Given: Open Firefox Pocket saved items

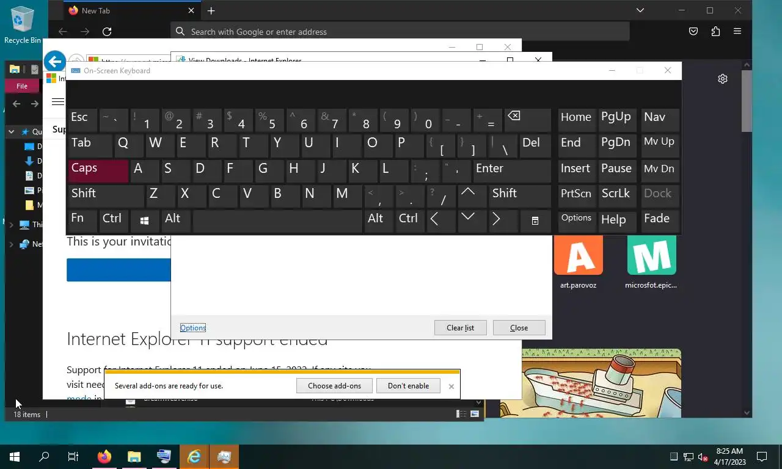Looking at the screenshot, I should pyautogui.click(x=693, y=32).
